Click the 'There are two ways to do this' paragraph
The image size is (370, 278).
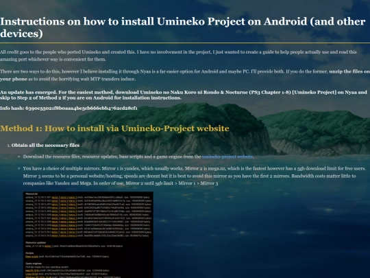tap(185, 76)
